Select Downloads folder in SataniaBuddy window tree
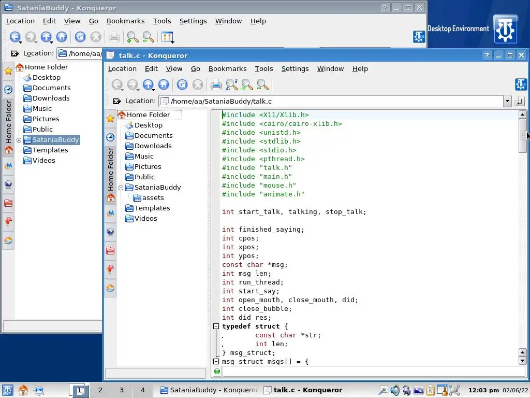This screenshot has height=398, width=530. [46, 98]
